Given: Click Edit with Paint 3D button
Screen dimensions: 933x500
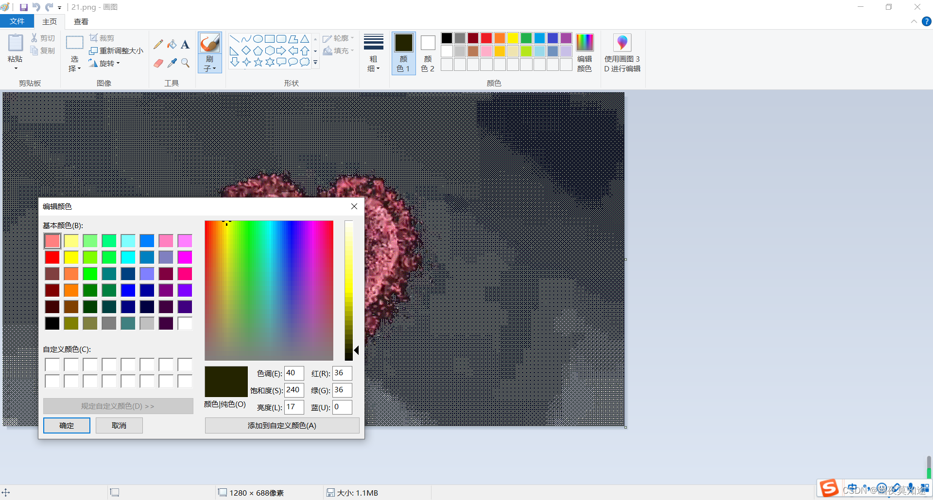Looking at the screenshot, I should [x=622, y=53].
